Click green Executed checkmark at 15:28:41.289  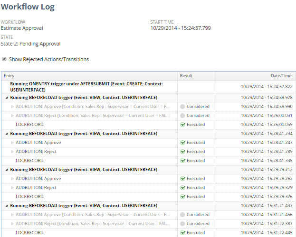point(182,152)
